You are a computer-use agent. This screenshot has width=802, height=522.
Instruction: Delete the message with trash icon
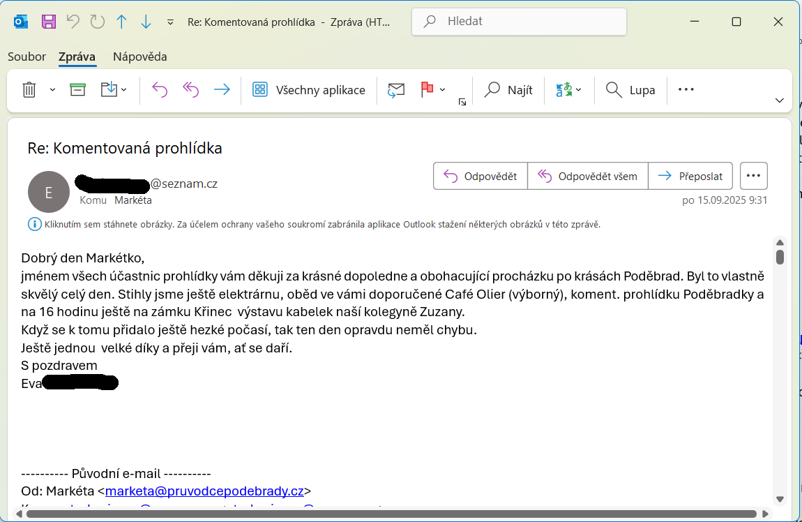click(29, 90)
